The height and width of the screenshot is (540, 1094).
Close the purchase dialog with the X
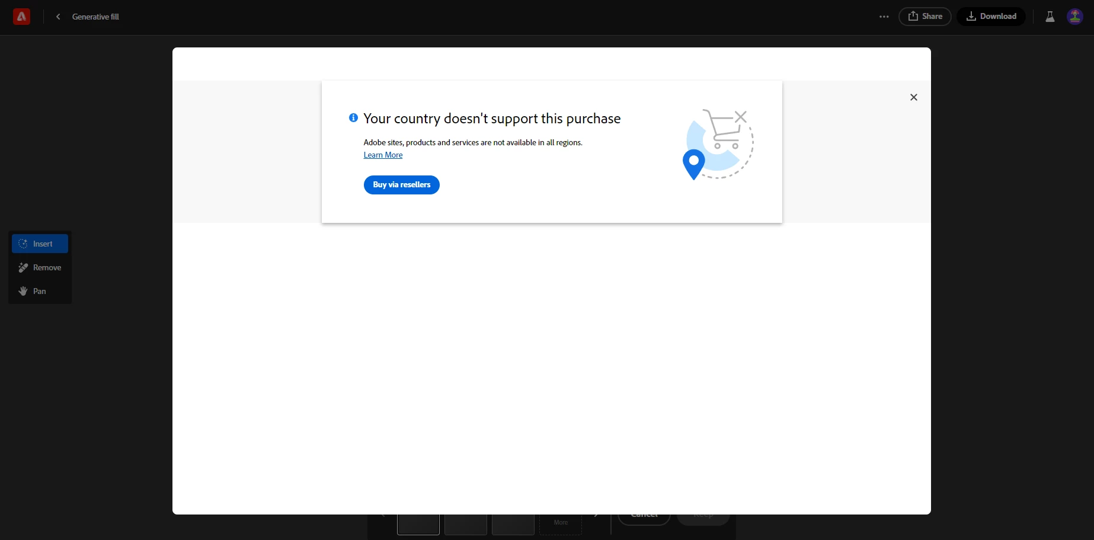click(x=913, y=97)
